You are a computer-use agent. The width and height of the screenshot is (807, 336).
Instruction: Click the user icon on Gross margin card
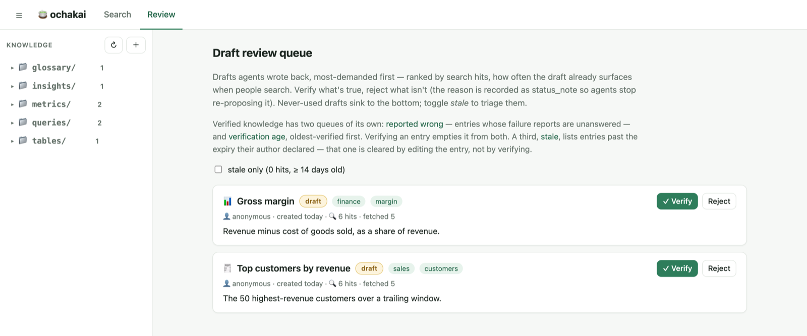226,216
